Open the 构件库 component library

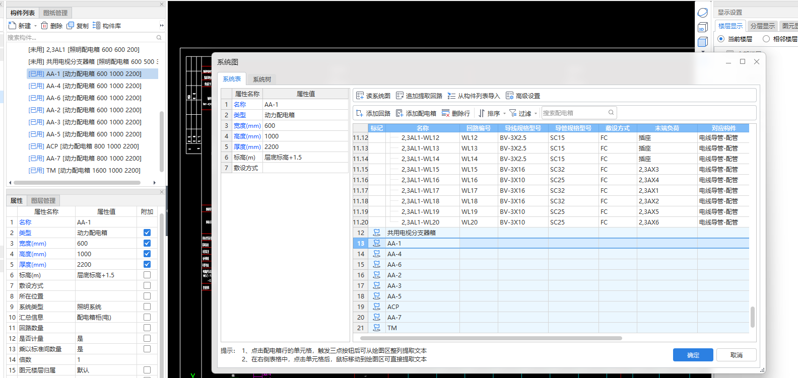pos(107,26)
